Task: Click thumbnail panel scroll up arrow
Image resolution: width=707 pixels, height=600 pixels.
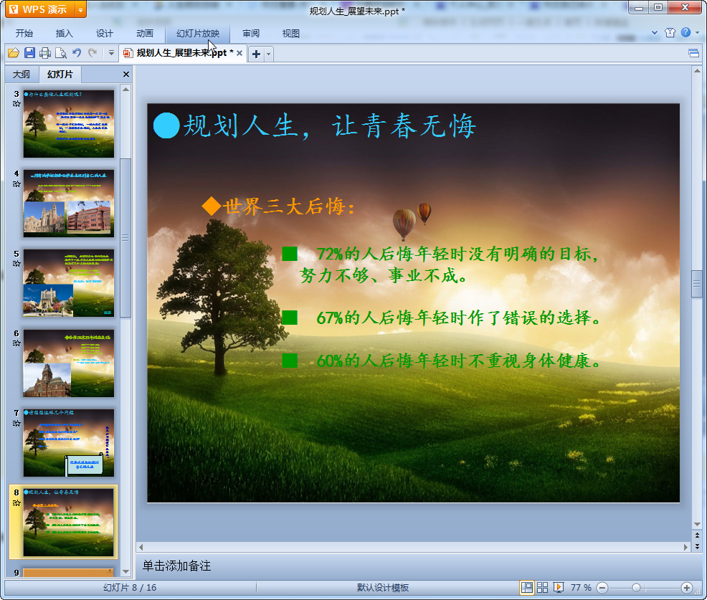Action: point(125,90)
